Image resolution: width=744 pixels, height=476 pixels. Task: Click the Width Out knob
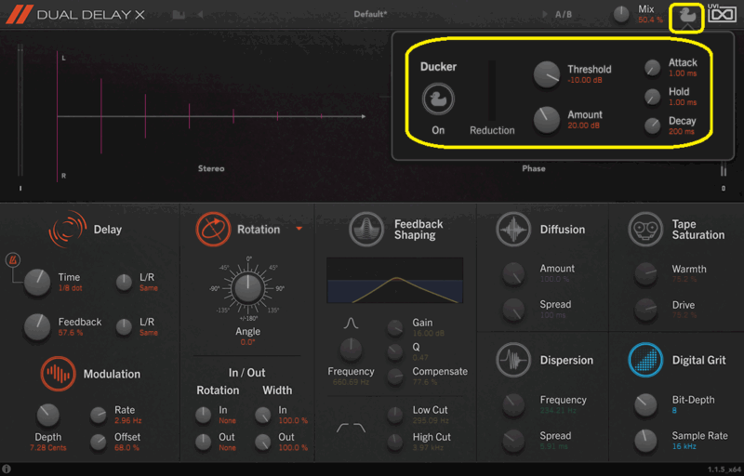point(262,442)
